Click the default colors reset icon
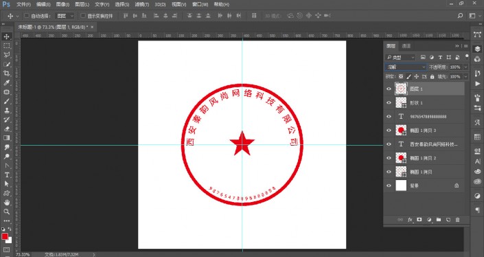This screenshot has height=257, width=484. tap(3, 230)
